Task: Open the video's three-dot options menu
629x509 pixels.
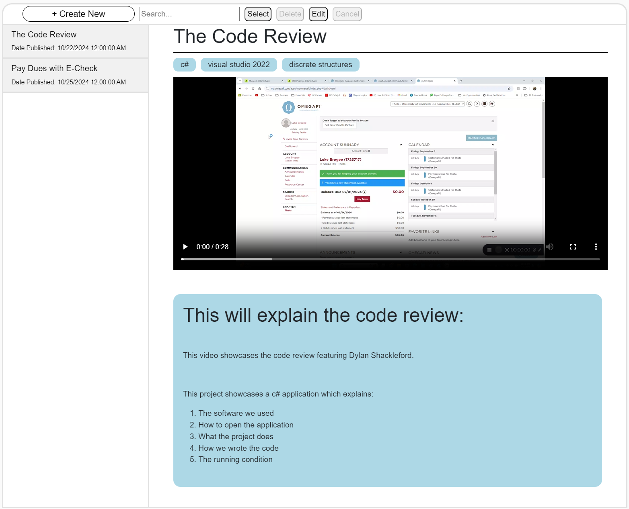Action: (596, 247)
